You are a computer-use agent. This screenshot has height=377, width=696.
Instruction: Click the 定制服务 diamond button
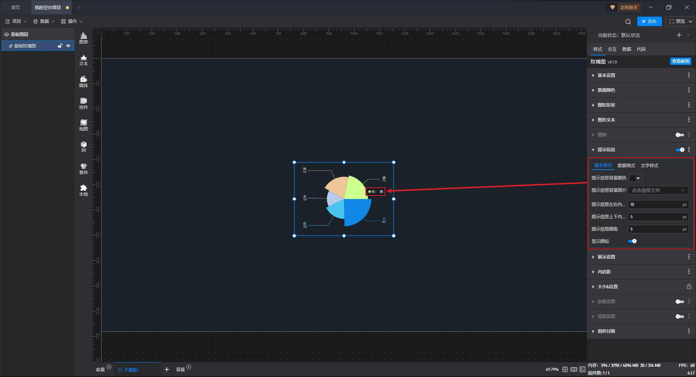623,7
